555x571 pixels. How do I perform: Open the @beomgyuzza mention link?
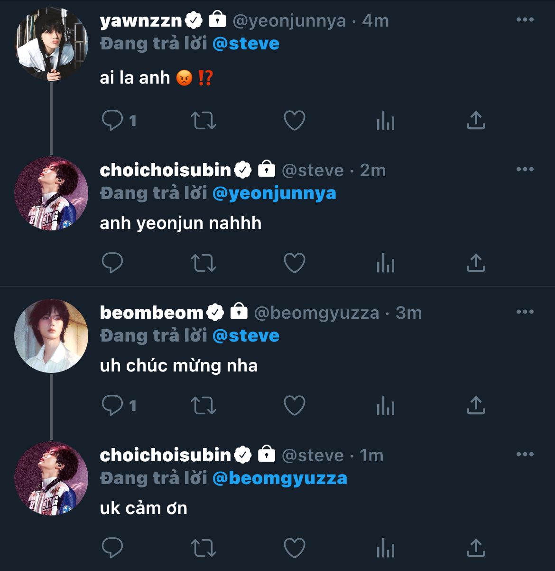(x=279, y=478)
